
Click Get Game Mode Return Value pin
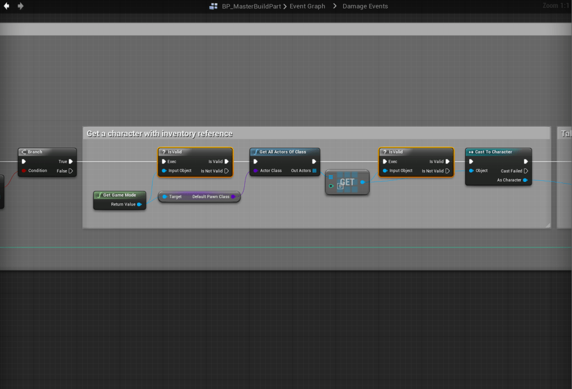139,204
